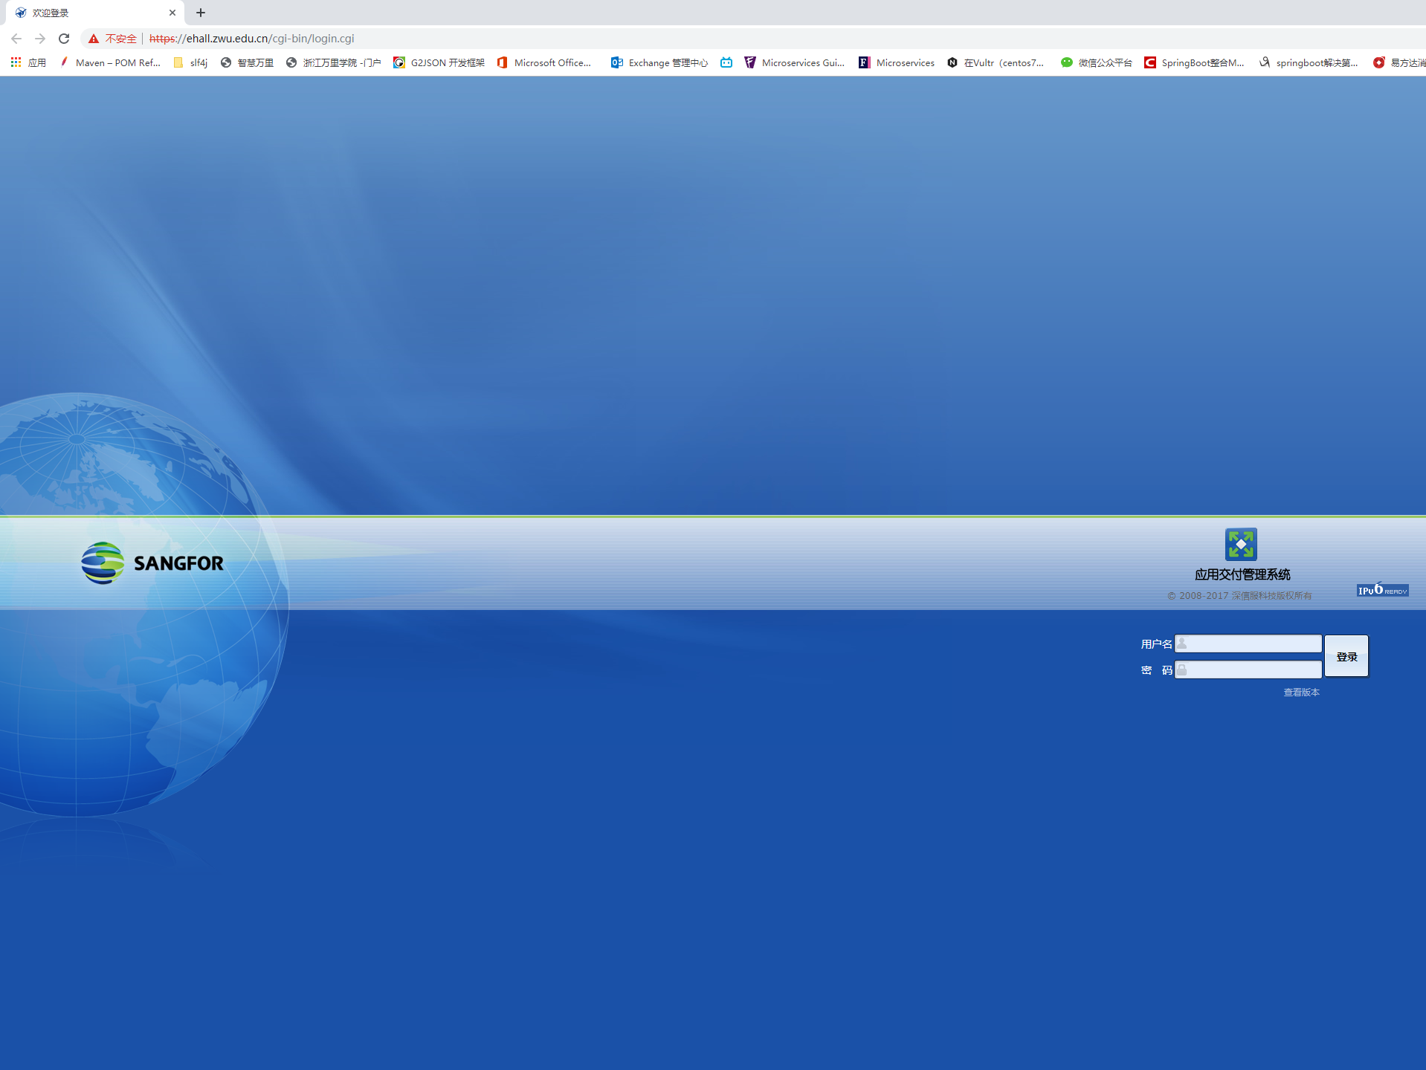Focus the 密码 password field
The height and width of the screenshot is (1070, 1426).
pos(1253,670)
